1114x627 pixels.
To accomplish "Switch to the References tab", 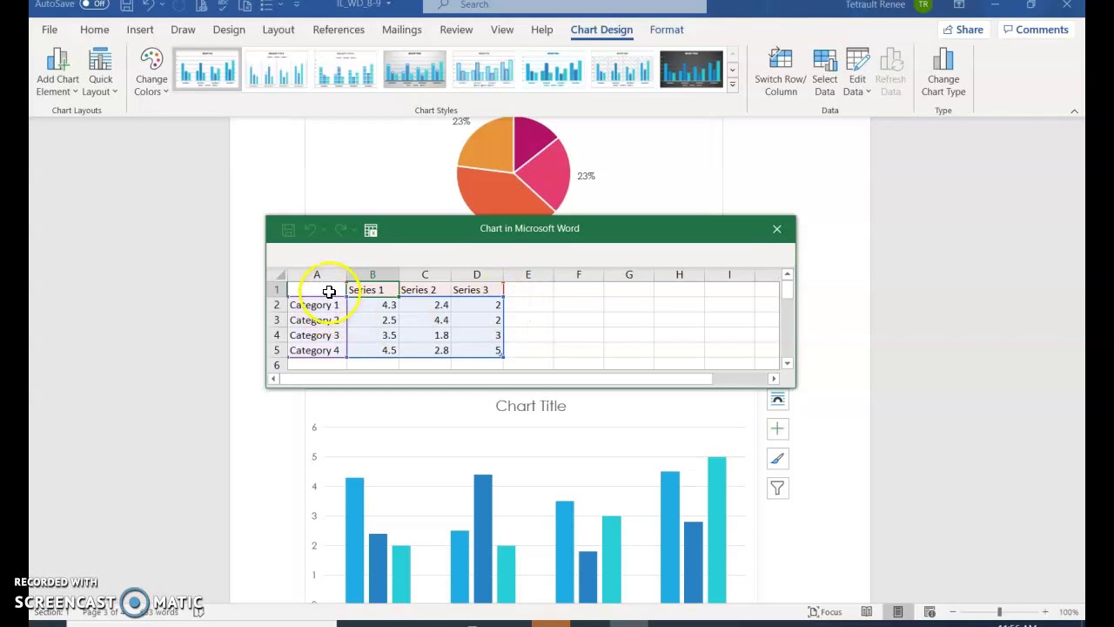I will (339, 30).
